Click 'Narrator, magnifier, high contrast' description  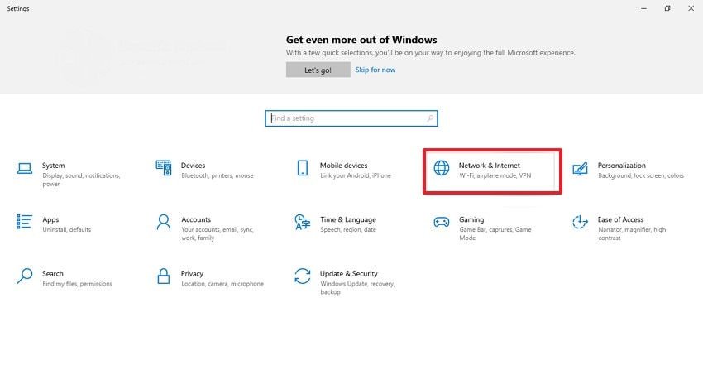click(632, 233)
